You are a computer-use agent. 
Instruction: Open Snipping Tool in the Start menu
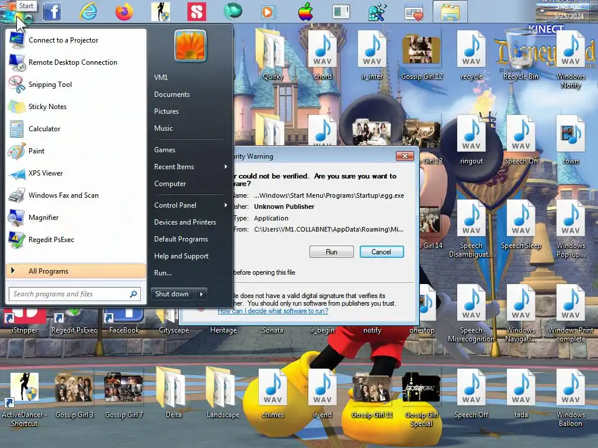[x=76, y=85]
